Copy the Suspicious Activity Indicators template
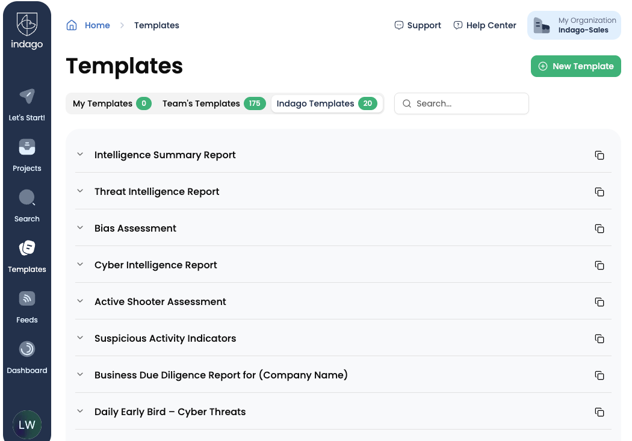The height and width of the screenshot is (441, 632). point(599,338)
